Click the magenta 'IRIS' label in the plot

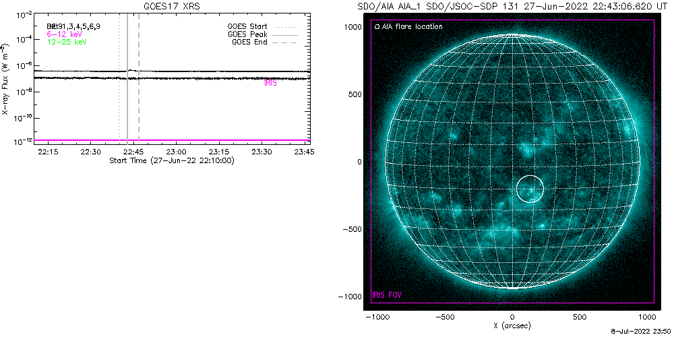(270, 84)
